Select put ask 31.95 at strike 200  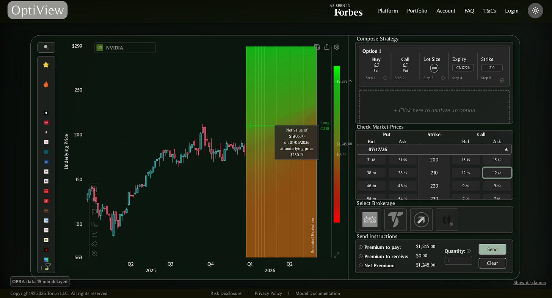pyautogui.click(x=403, y=160)
